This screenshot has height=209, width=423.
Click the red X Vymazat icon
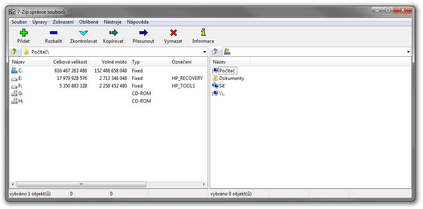[x=173, y=33]
